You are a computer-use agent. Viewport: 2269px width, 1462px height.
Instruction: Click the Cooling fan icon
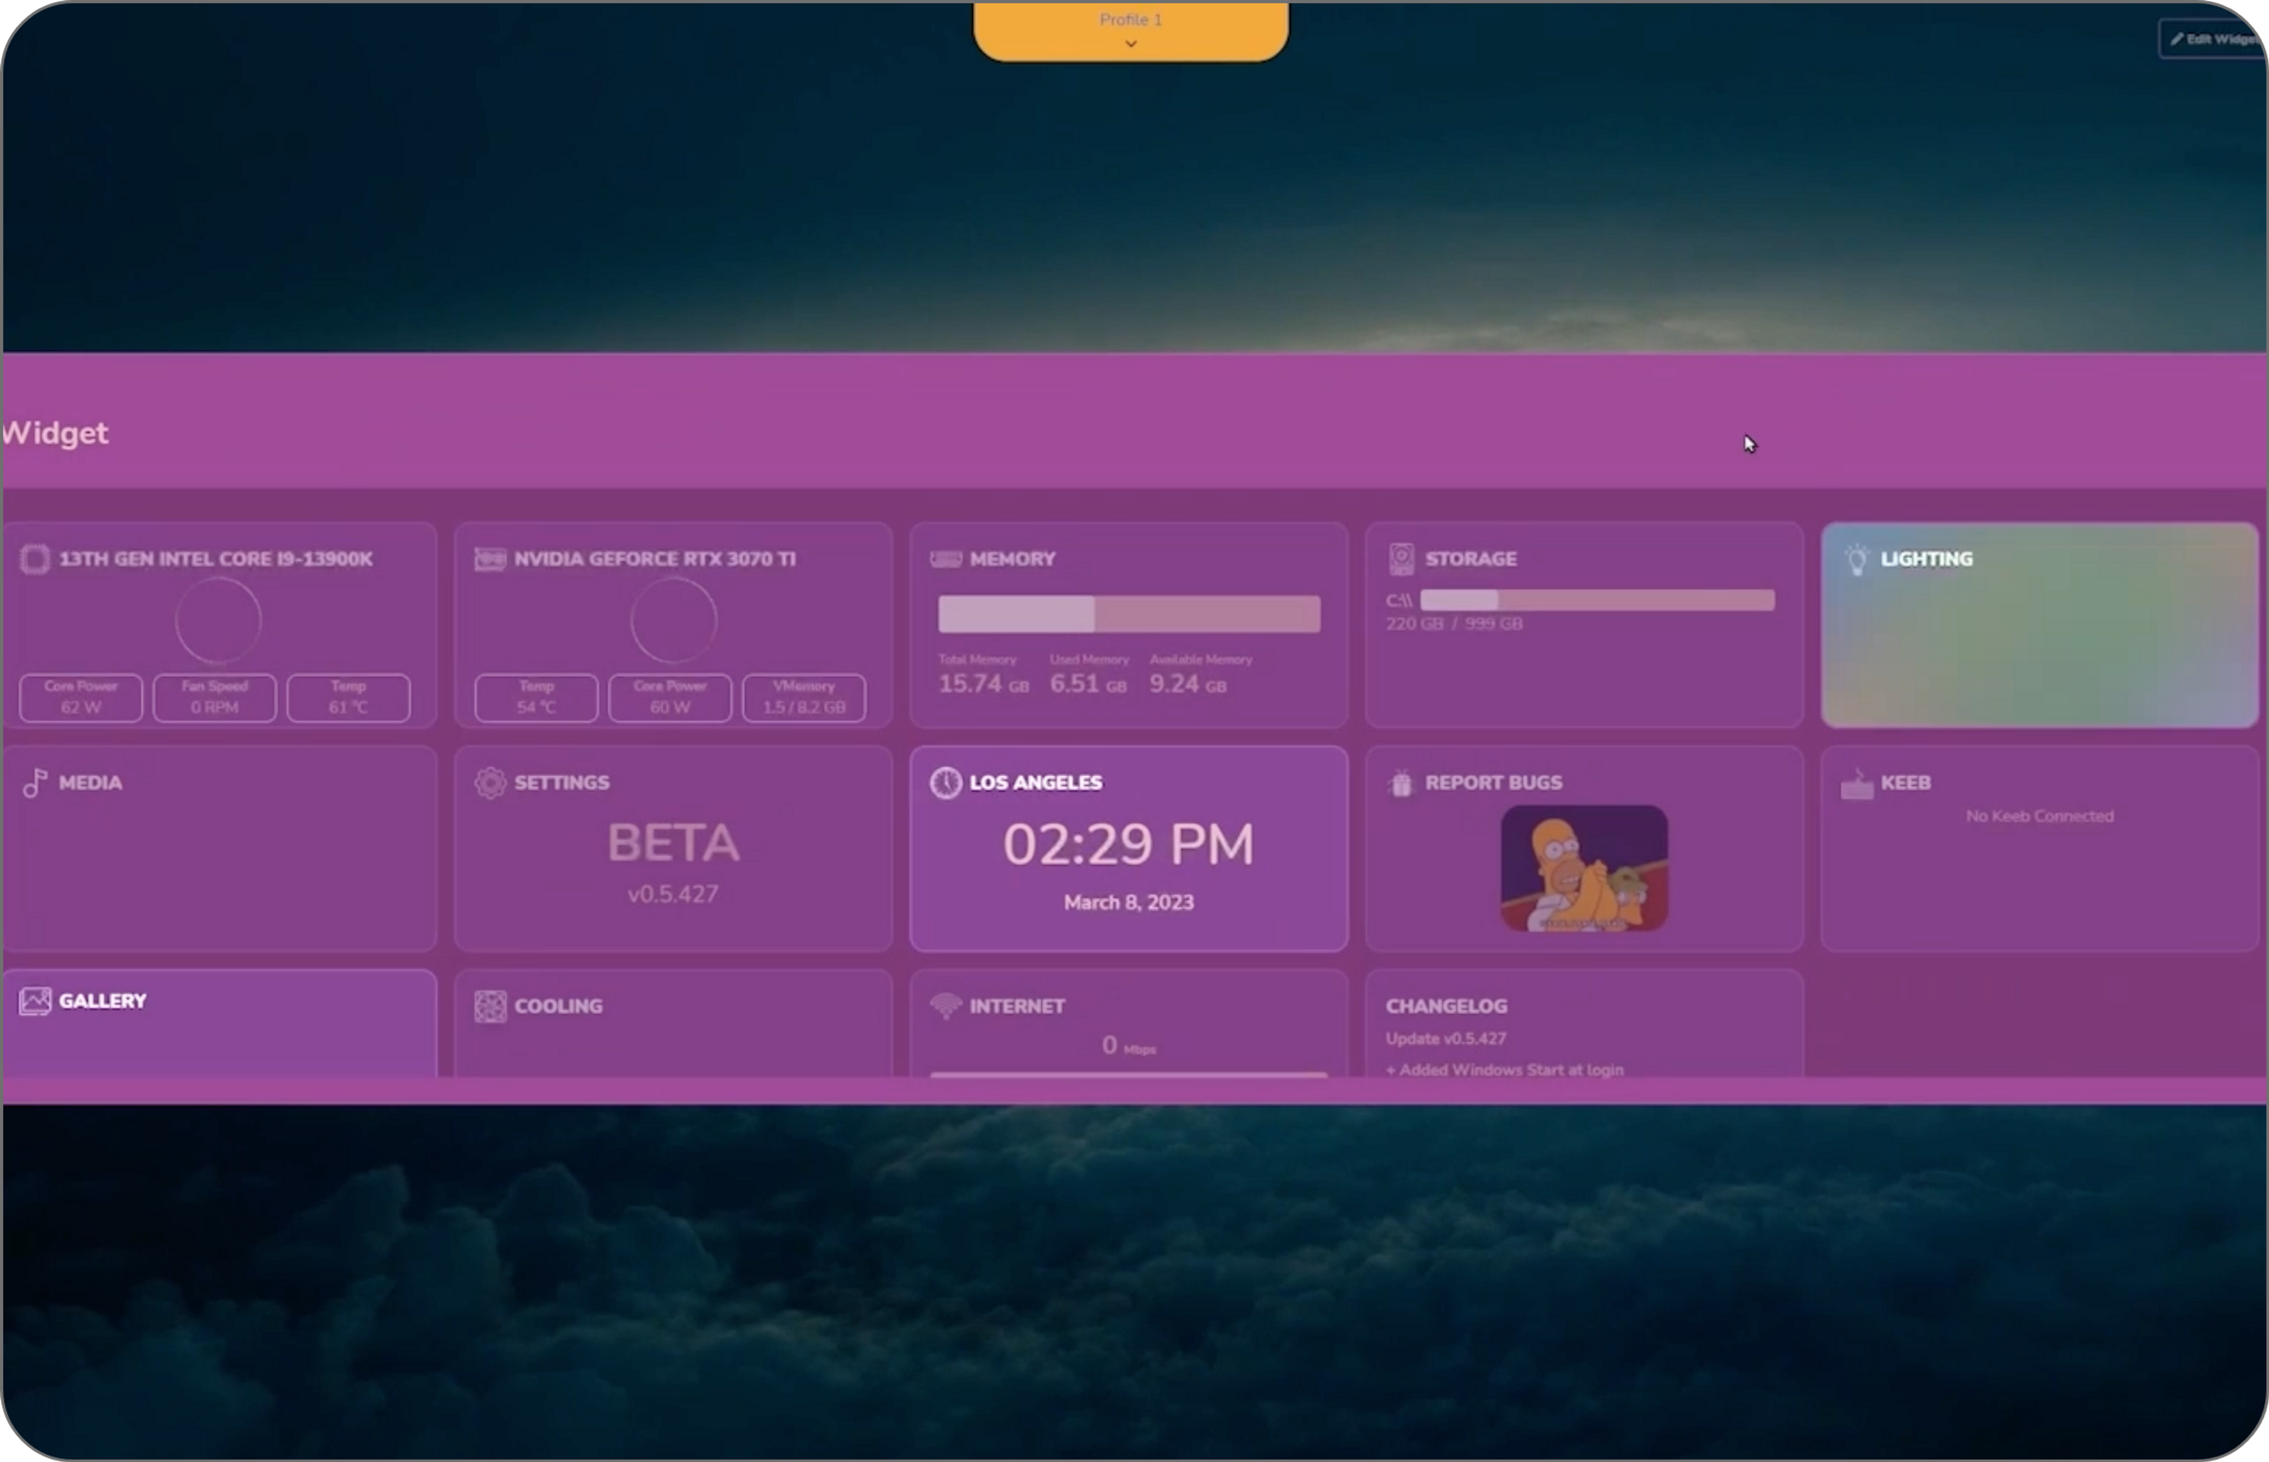(x=490, y=1005)
